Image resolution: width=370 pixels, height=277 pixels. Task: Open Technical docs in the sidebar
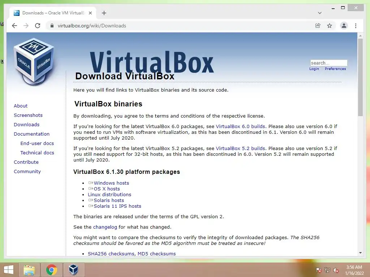pos(37,153)
